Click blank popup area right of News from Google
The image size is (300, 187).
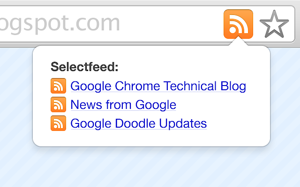coord(220,105)
